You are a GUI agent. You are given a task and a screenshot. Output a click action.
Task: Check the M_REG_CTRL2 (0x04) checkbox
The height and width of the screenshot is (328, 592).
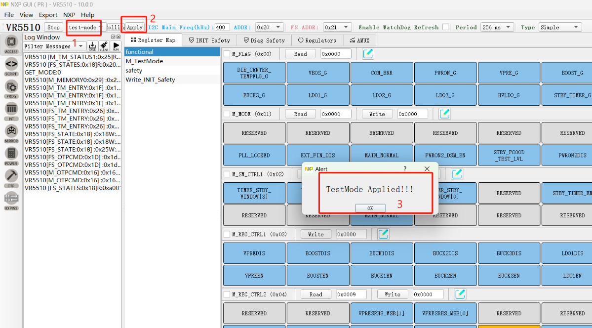[227, 294]
